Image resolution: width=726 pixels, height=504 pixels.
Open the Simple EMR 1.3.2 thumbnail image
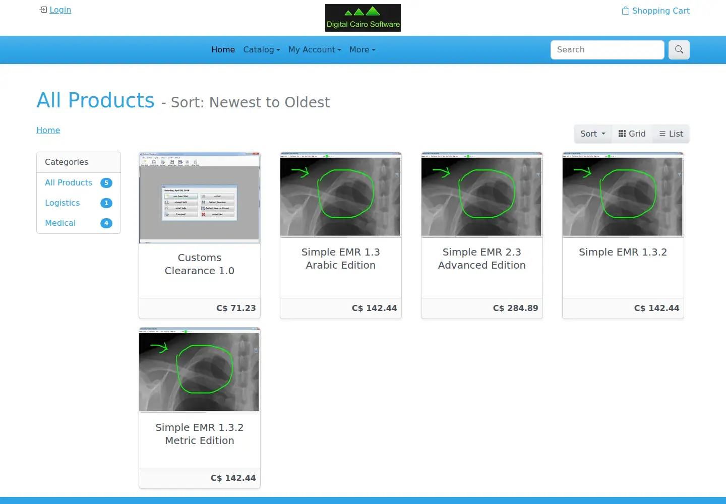click(623, 195)
